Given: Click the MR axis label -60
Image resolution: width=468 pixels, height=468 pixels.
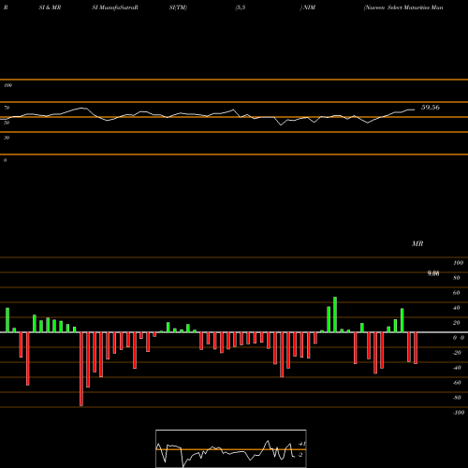Looking at the screenshot, I should (x=457, y=383).
